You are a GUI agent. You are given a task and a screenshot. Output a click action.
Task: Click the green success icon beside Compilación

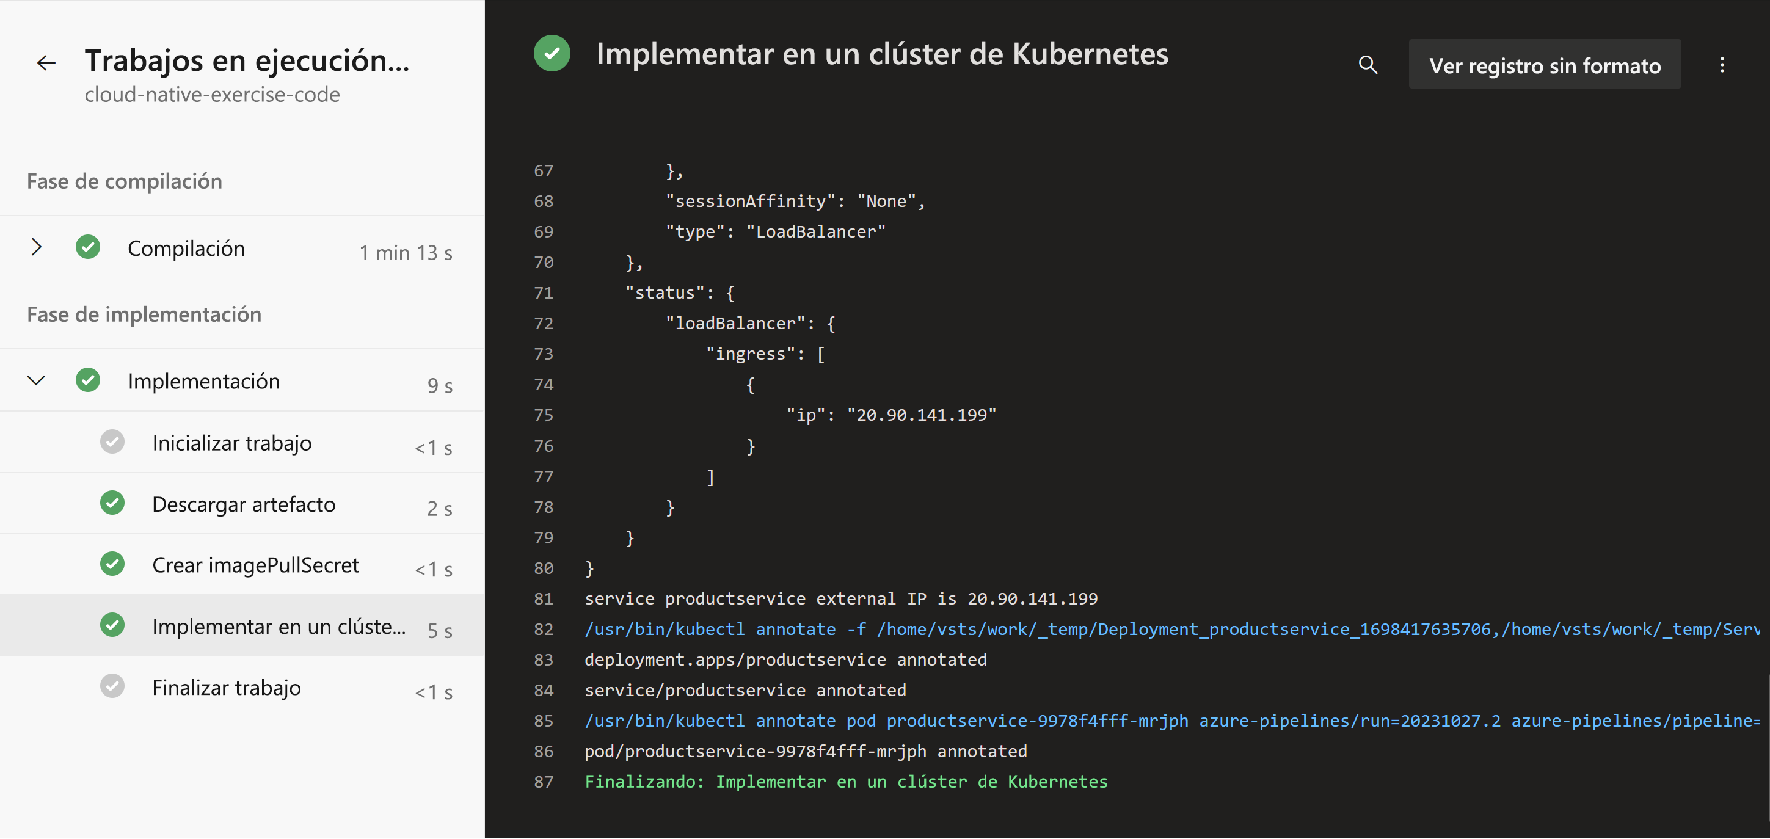88,247
